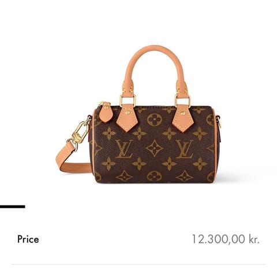The image size is (277, 277).
Task: Click the 12.300,00 kr. price value
Action: tap(226, 239)
